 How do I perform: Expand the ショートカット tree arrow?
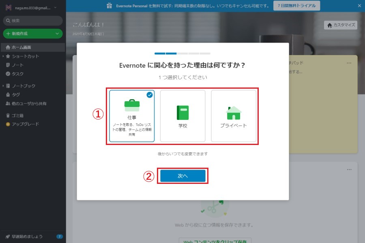3,56
